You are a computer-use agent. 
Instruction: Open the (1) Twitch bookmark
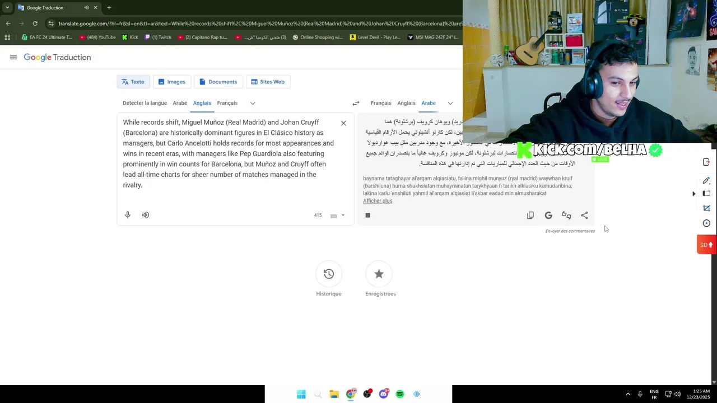(158, 38)
